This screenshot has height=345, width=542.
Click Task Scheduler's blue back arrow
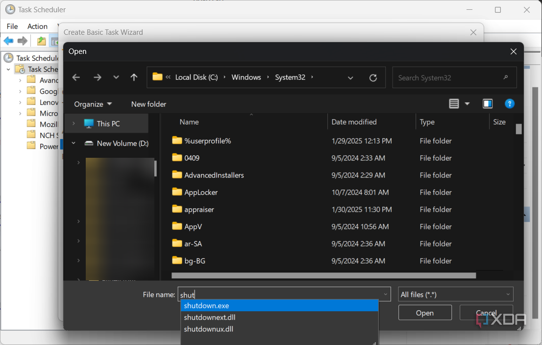click(x=8, y=41)
